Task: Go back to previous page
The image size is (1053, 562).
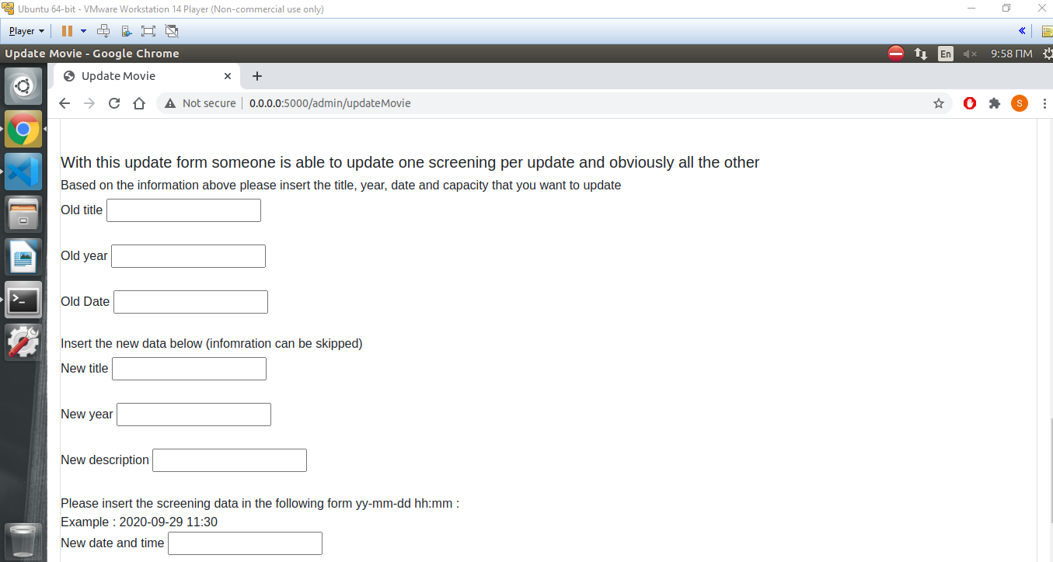Action: (65, 103)
